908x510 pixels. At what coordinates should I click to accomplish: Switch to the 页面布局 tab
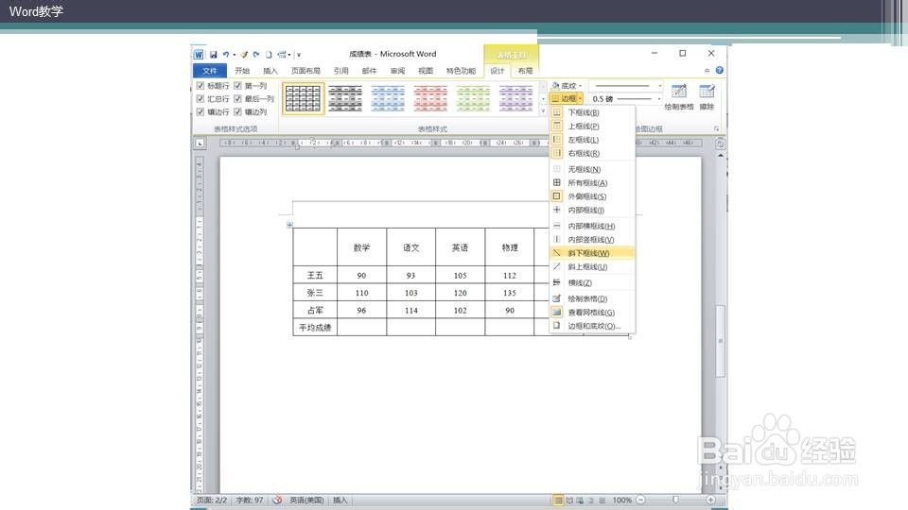click(x=306, y=71)
